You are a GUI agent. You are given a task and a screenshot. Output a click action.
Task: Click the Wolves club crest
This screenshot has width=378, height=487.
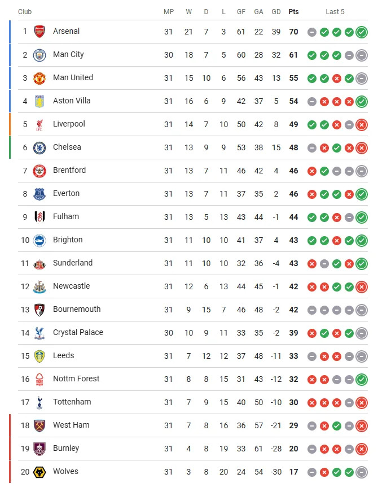pyautogui.click(x=39, y=472)
